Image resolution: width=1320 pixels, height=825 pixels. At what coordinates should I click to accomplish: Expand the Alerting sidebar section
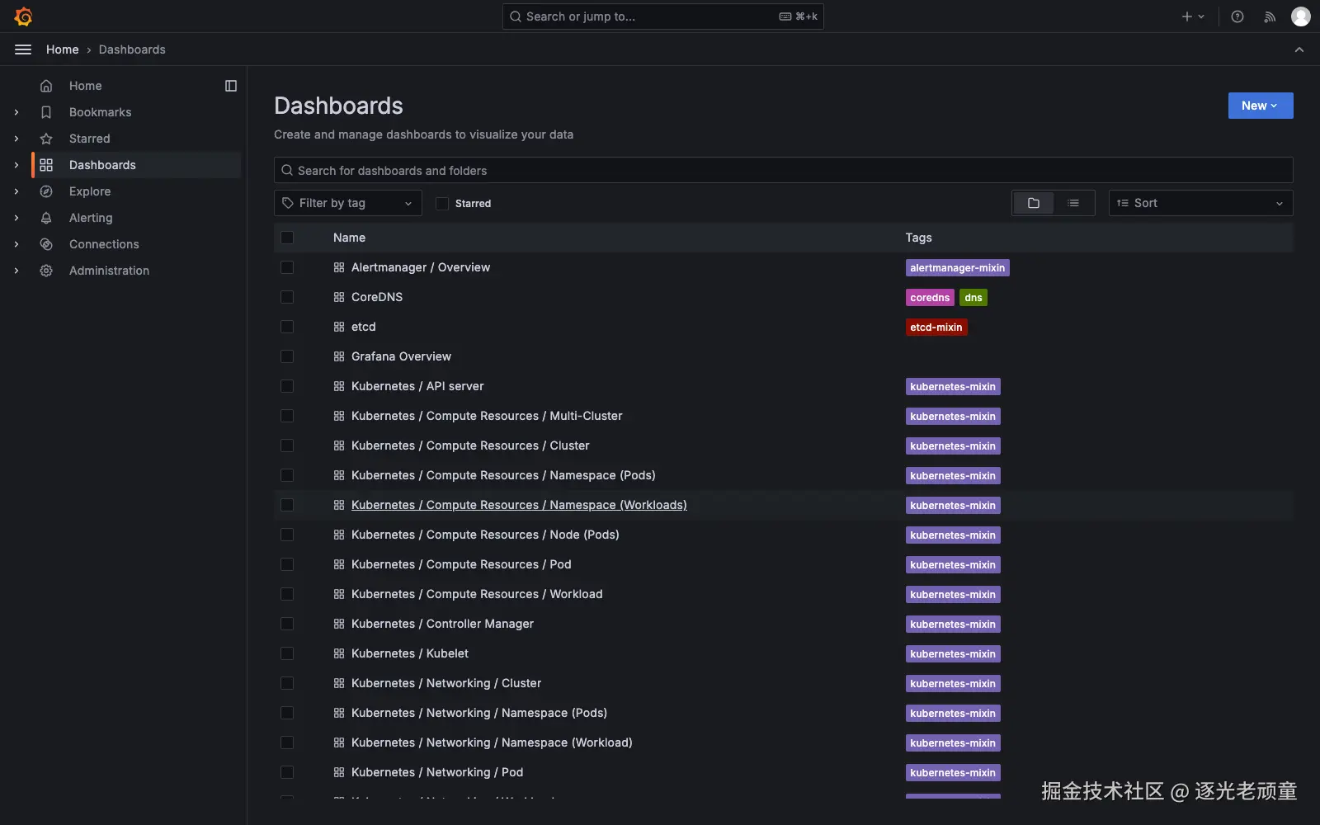tap(16, 218)
